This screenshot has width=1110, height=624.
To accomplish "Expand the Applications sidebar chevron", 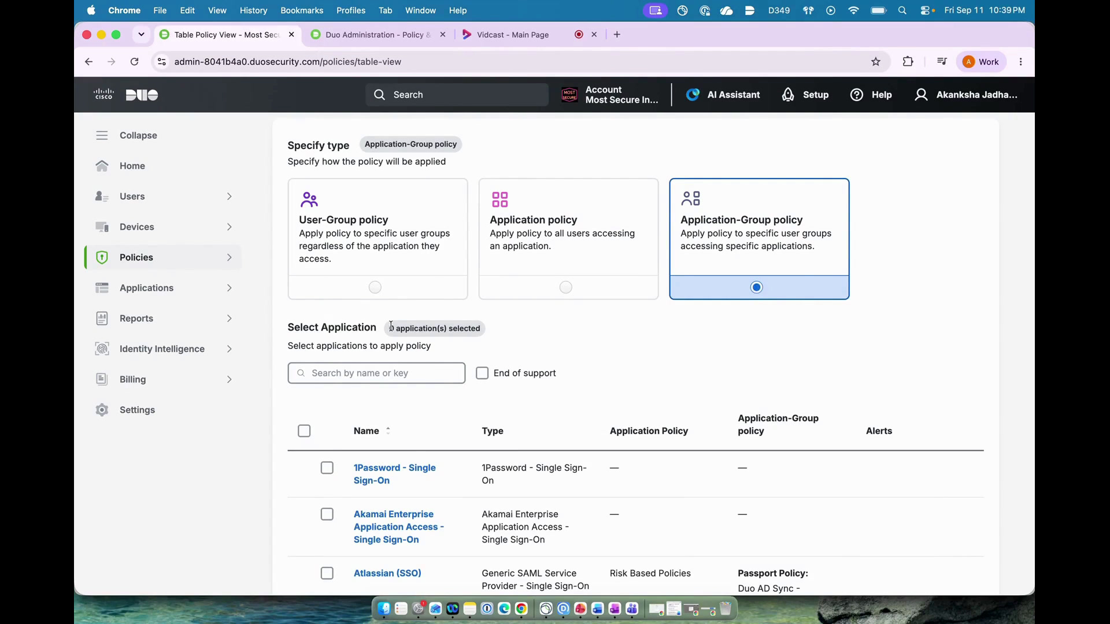I will (x=230, y=288).
